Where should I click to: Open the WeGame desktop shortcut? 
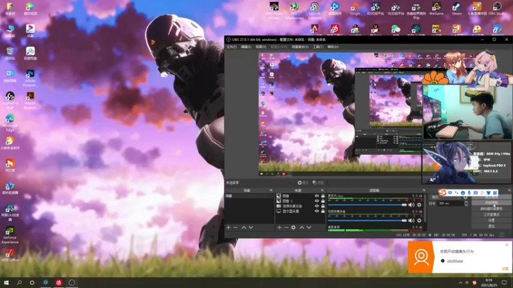click(436, 9)
